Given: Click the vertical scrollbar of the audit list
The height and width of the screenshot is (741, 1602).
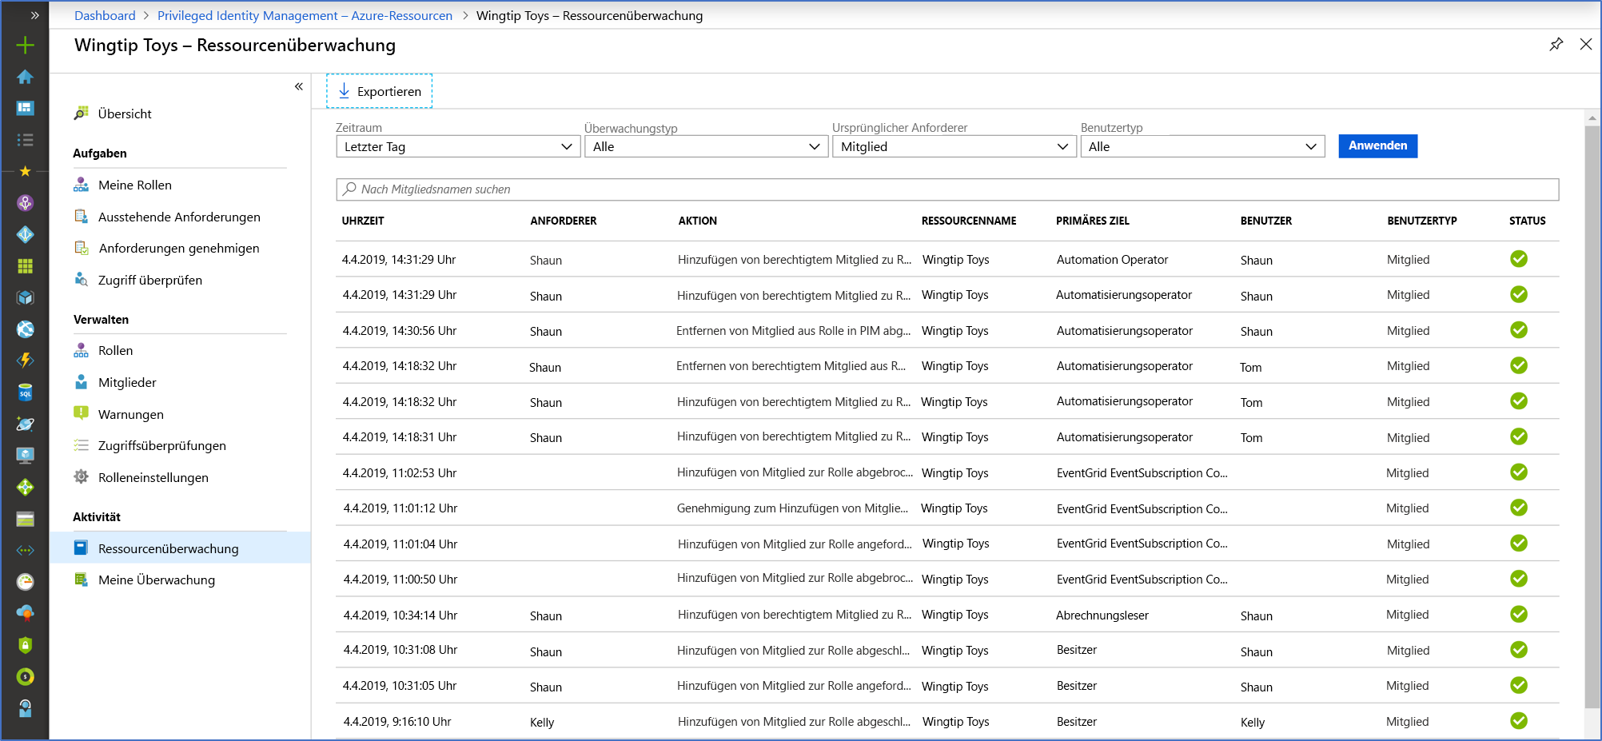Looking at the screenshot, I should pyautogui.click(x=1592, y=416).
